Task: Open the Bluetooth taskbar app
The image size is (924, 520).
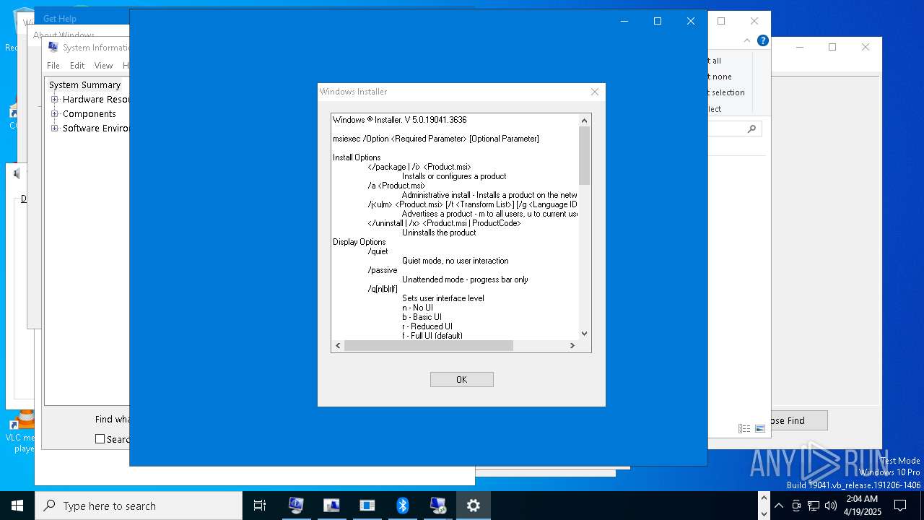Action: (402, 506)
